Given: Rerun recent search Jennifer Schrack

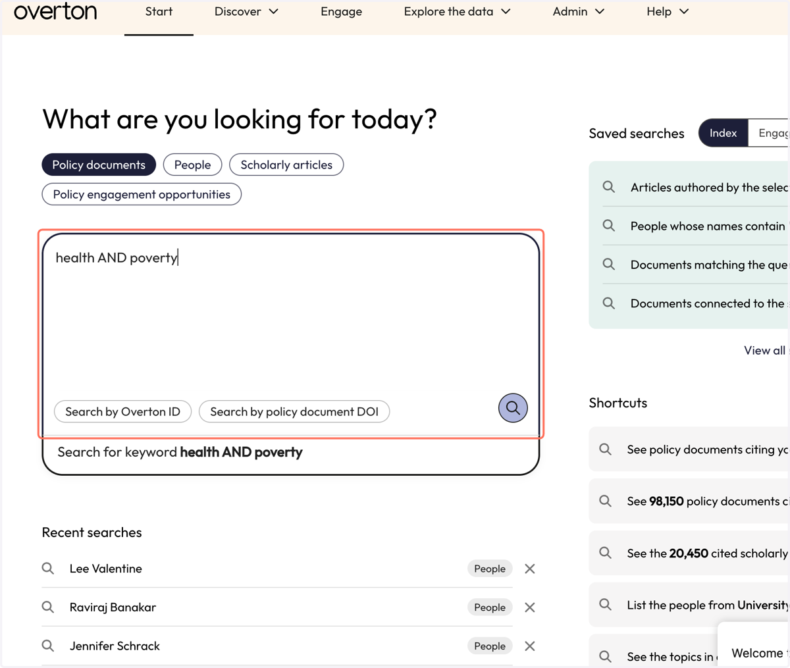Looking at the screenshot, I should (115, 646).
